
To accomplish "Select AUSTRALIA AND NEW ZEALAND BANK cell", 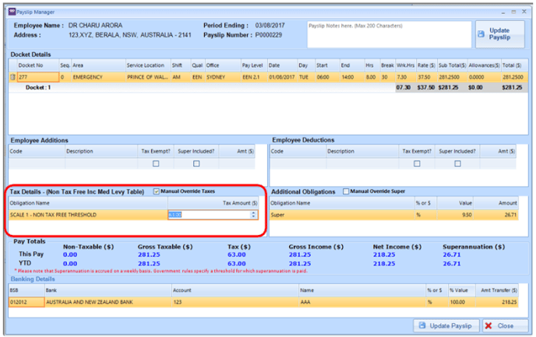I will [x=108, y=302].
